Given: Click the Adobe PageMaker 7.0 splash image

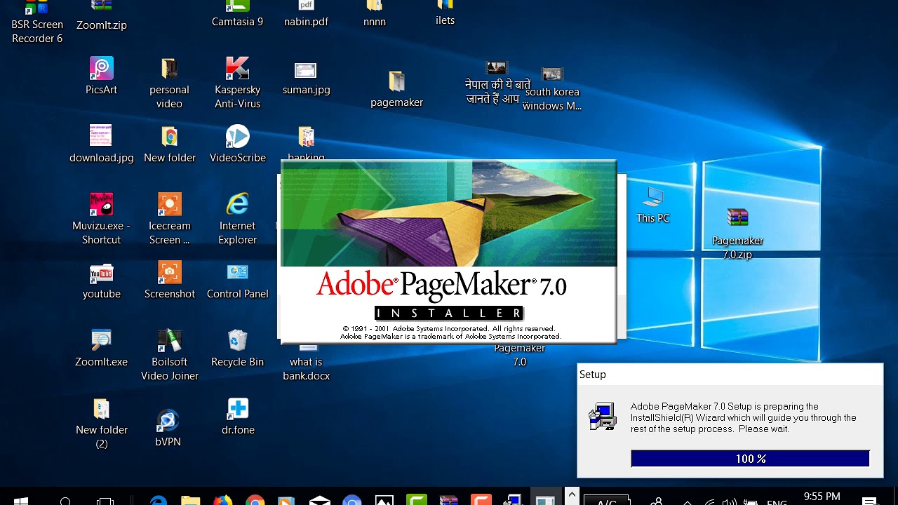Looking at the screenshot, I should pyautogui.click(x=448, y=252).
